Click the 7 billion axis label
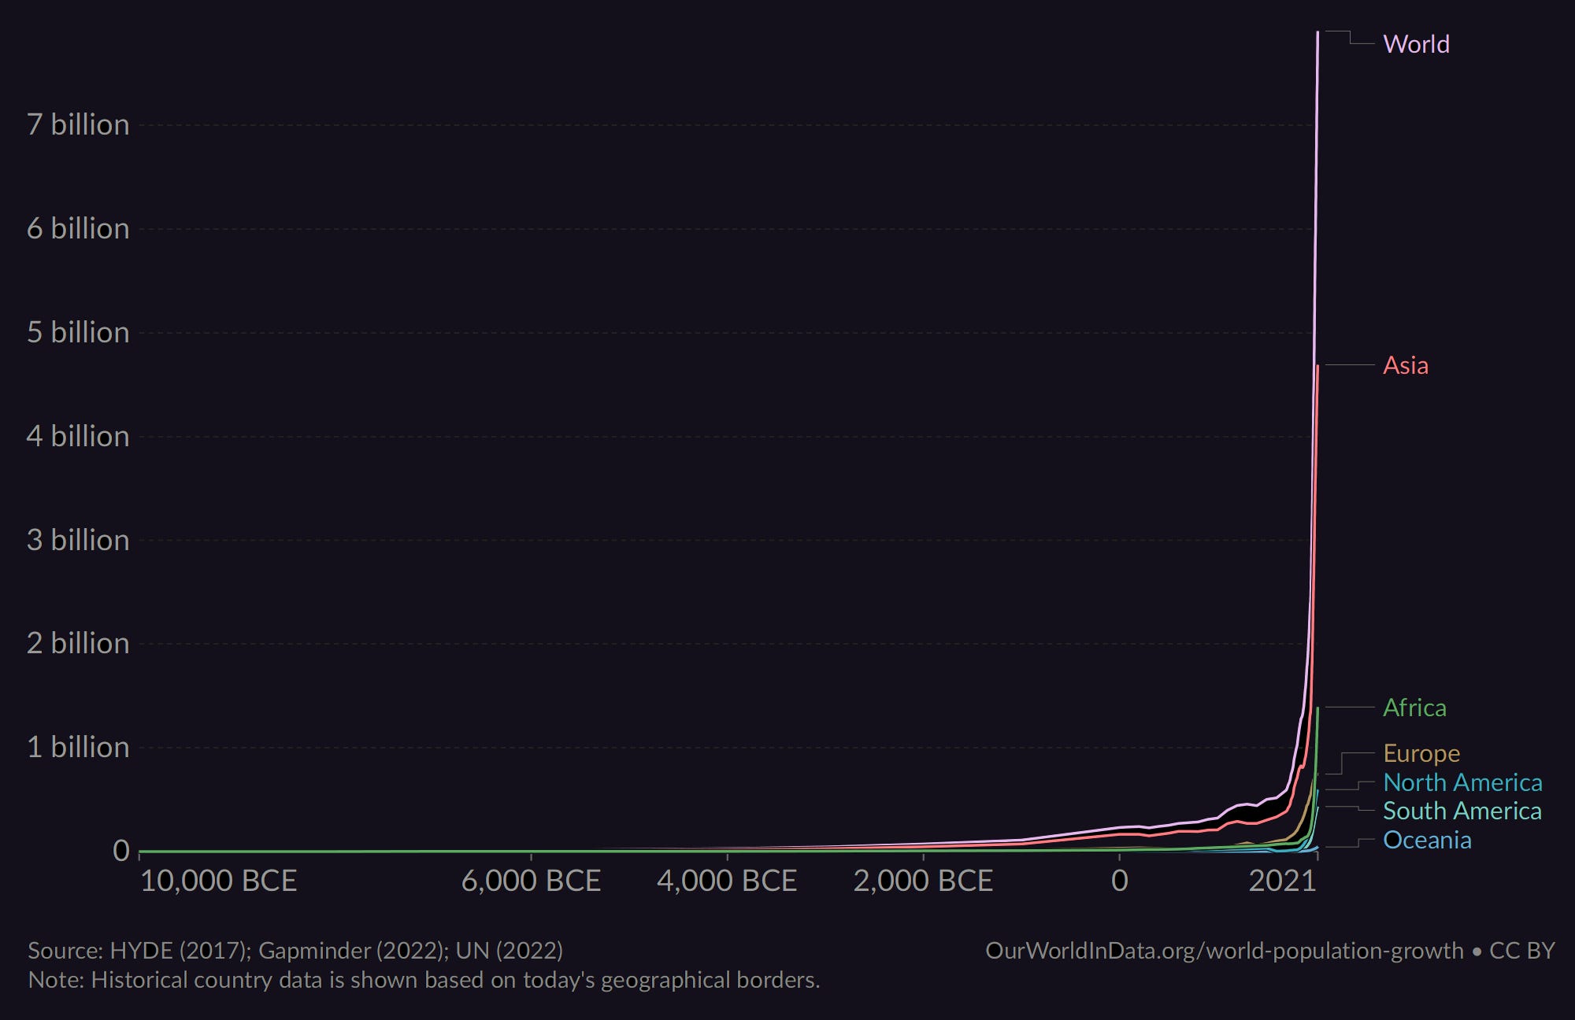 (78, 125)
